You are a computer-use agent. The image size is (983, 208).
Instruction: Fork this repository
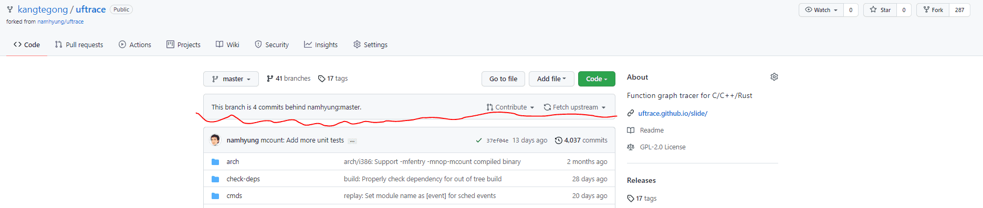[x=933, y=10]
